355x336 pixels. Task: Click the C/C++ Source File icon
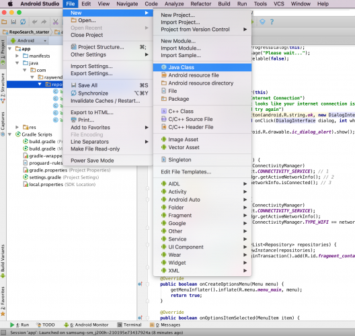coord(164,119)
